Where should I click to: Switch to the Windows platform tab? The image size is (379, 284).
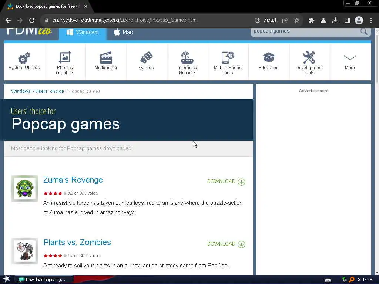click(x=83, y=33)
